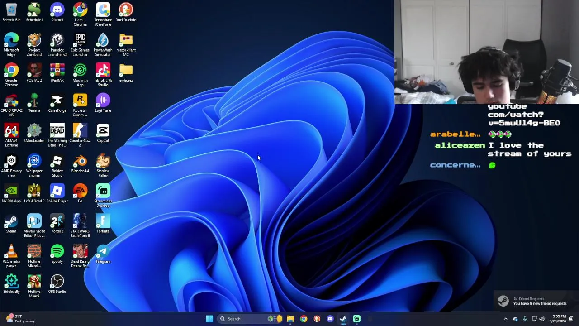Open Logi Tune
This screenshot has width=579, height=326.
click(103, 103)
